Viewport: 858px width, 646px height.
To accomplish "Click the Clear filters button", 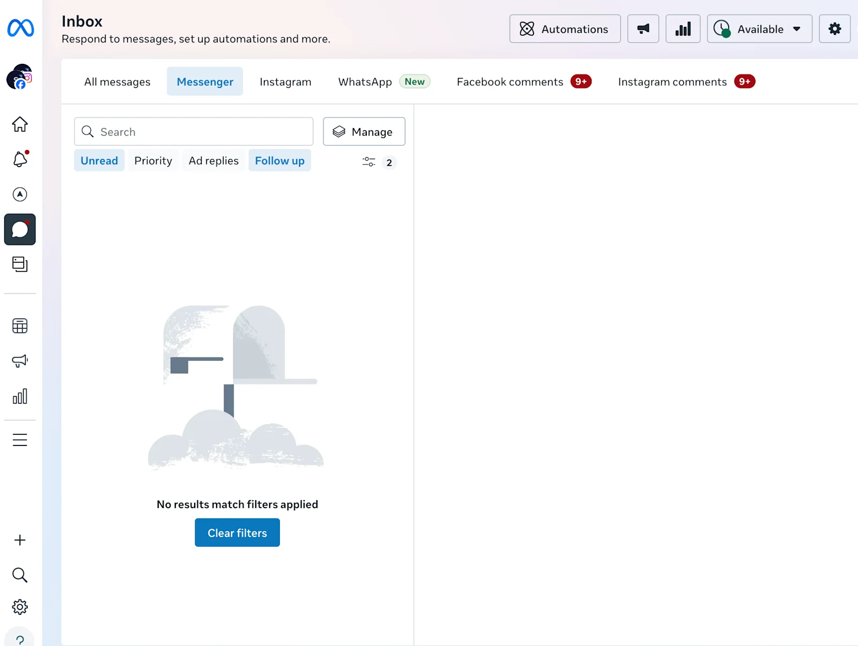I will coord(236,532).
